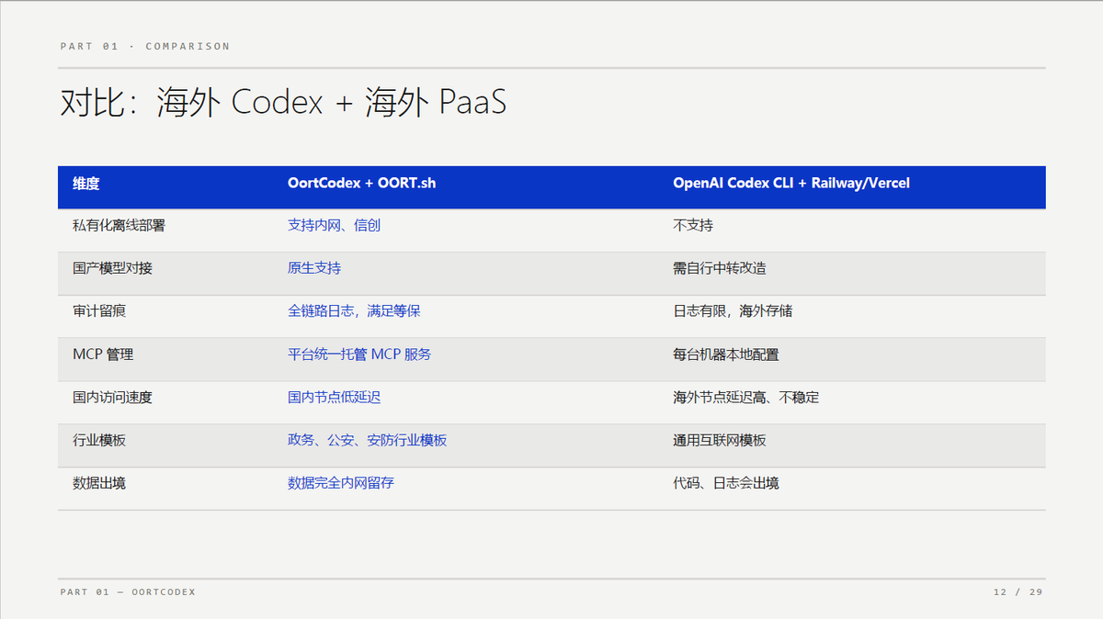This screenshot has height=619, width=1103.
Task: Click the '不支持' cell
Action: tap(693, 225)
